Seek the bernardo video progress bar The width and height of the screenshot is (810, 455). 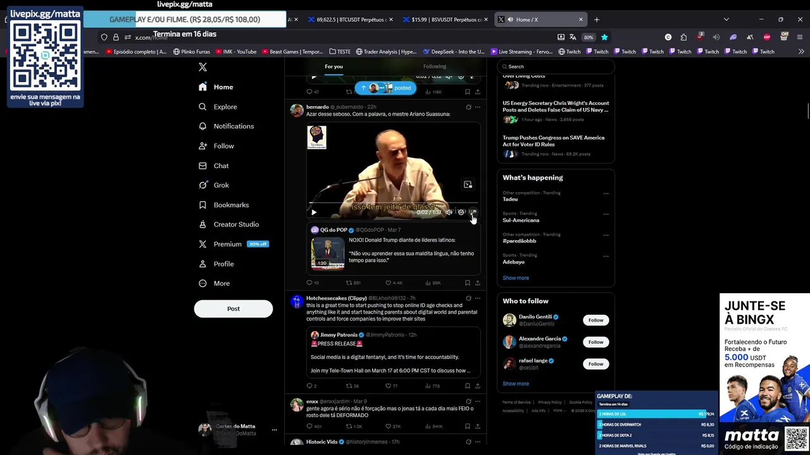[x=392, y=204]
